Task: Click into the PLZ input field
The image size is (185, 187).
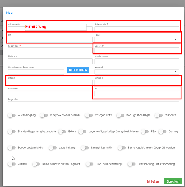Action: click(x=137, y=93)
